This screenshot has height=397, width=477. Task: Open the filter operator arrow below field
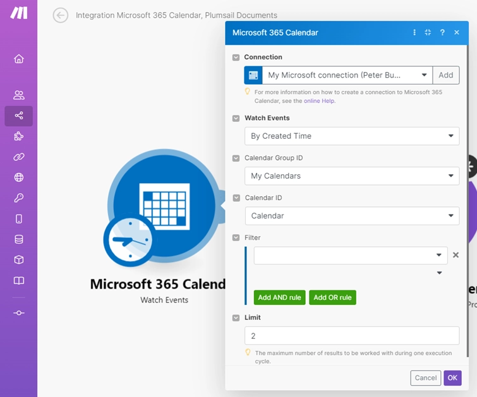pos(439,273)
